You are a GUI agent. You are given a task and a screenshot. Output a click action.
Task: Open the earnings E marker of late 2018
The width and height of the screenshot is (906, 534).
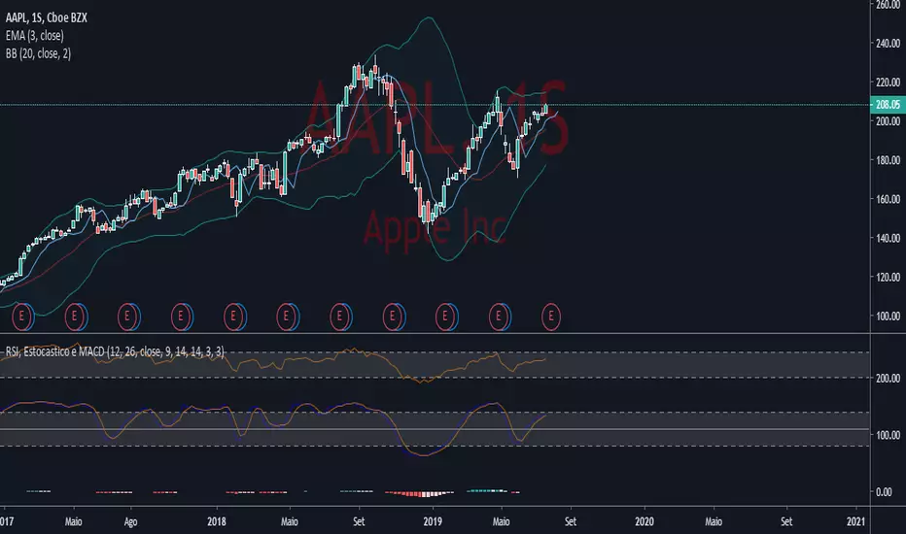pos(393,317)
